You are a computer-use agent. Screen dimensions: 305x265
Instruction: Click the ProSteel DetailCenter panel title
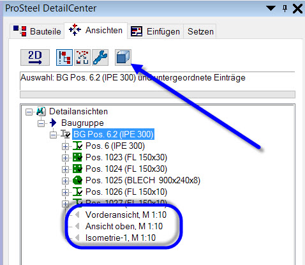pyautogui.click(x=51, y=8)
